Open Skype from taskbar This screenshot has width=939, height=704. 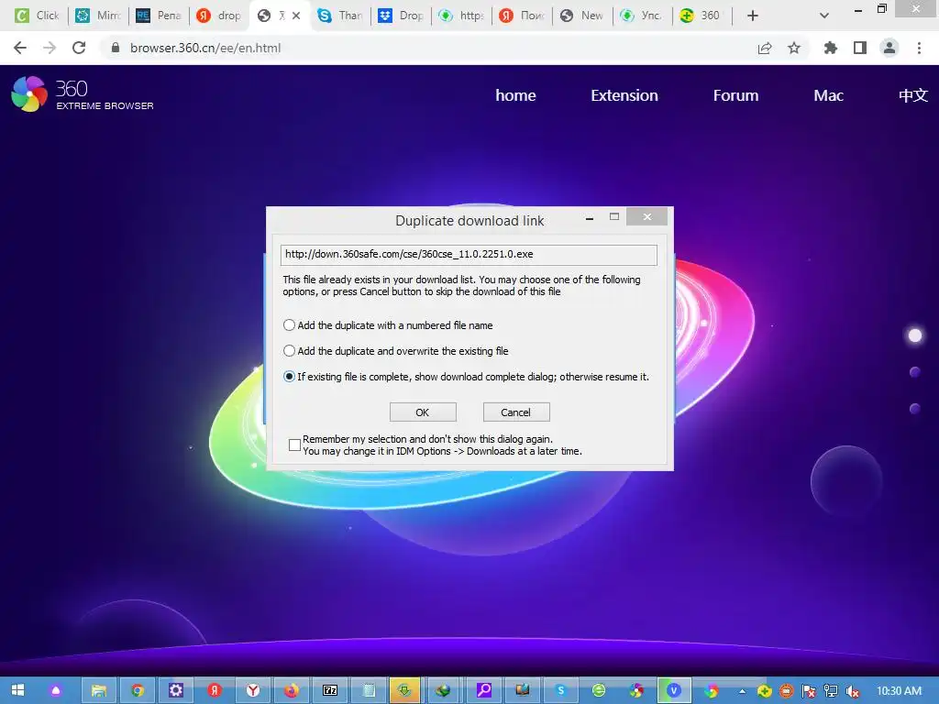560,690
